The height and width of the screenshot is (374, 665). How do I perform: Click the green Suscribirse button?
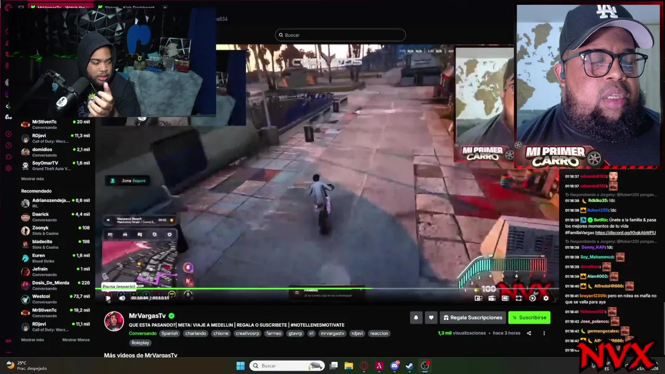[529, 317]
